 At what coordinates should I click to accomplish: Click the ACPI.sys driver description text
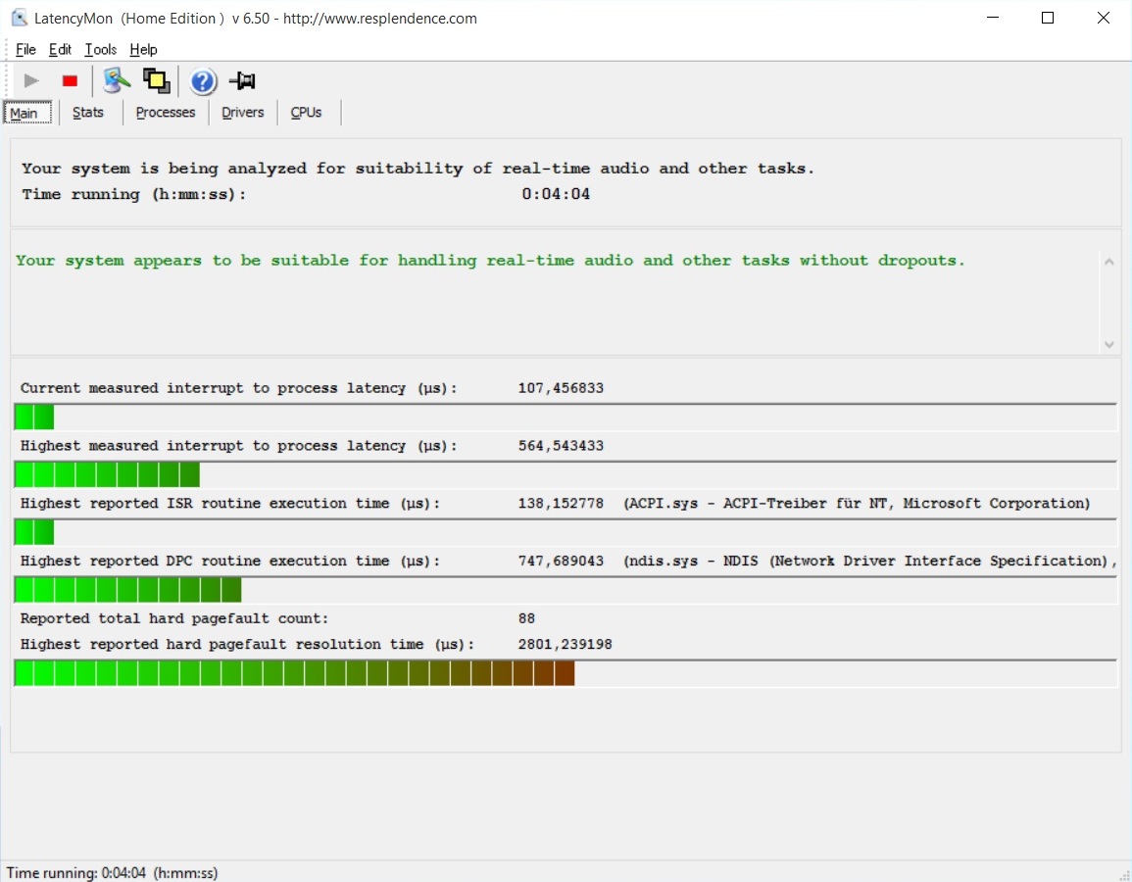857,504
